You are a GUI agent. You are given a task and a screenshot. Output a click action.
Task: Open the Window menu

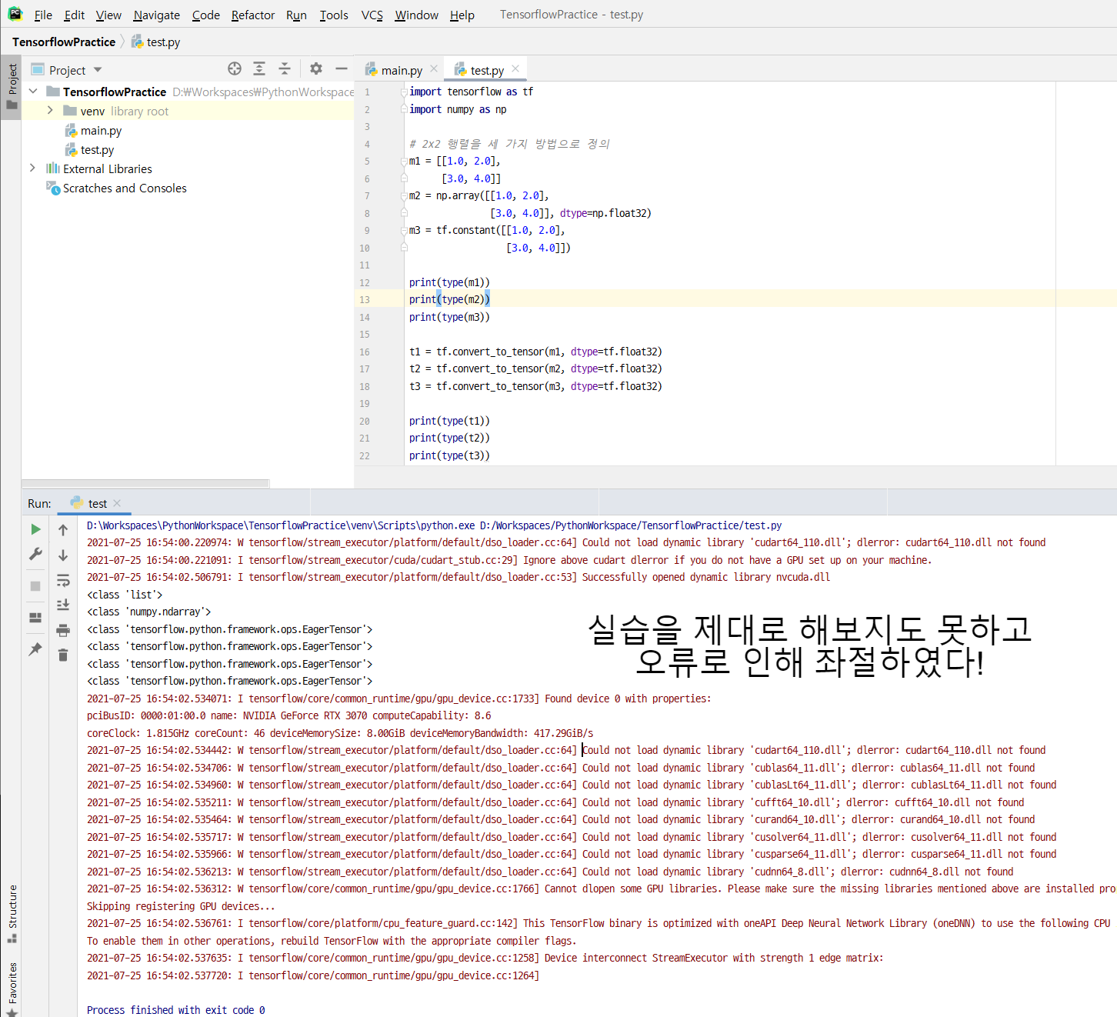pos(416,15)
